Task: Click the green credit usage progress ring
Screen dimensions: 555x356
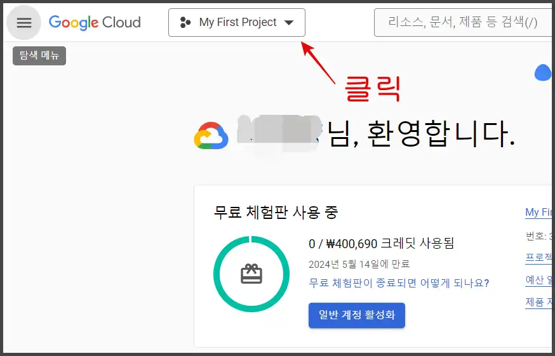Action: pyautogui.click(x=251, y=274)
